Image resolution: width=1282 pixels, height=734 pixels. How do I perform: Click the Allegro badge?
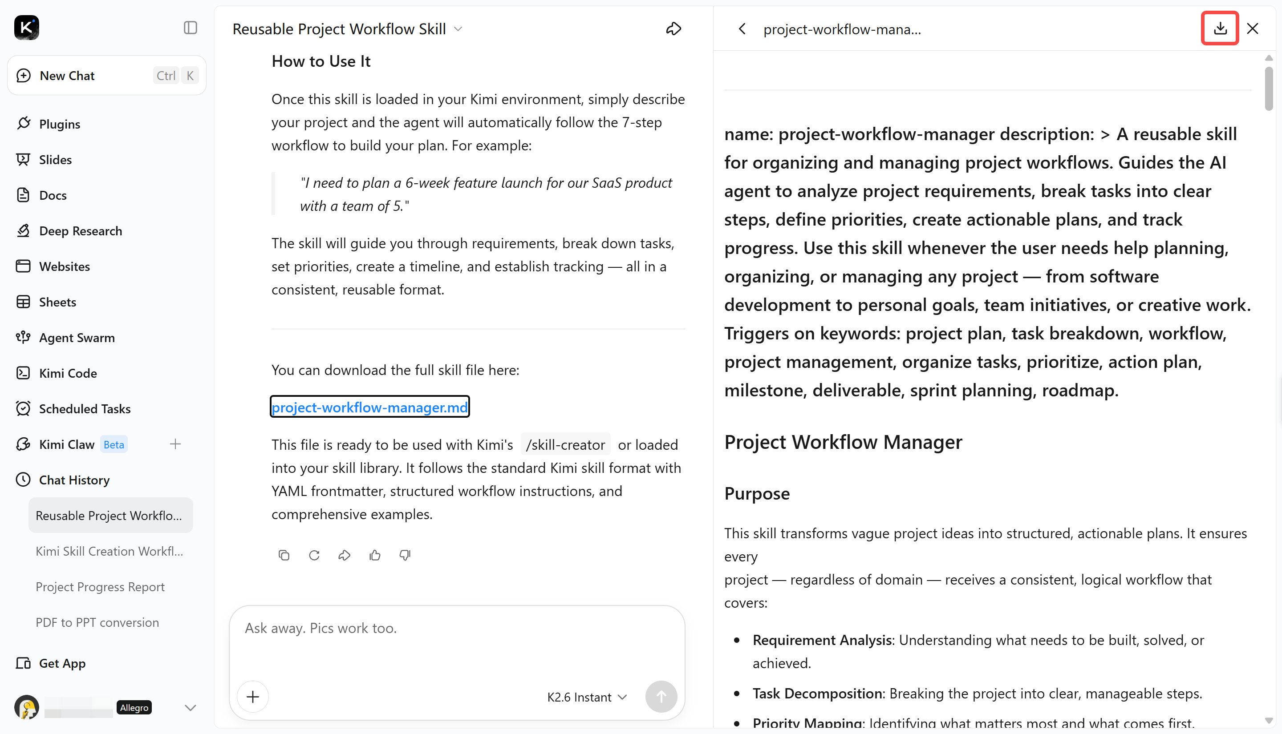pos(134,708)
